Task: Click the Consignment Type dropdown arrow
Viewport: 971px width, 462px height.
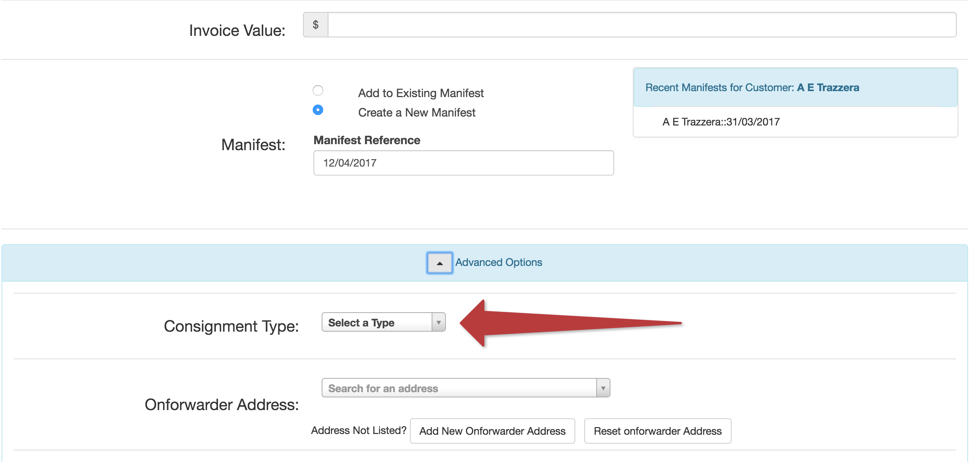Action: 438,322
